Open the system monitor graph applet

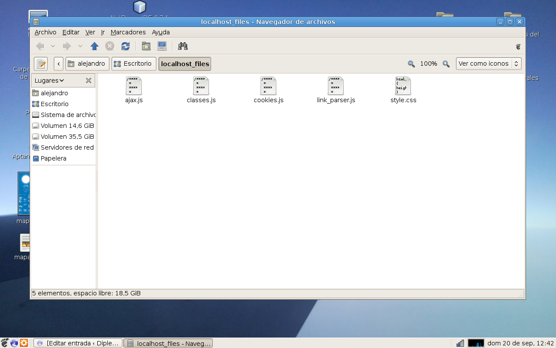(476, 343)
